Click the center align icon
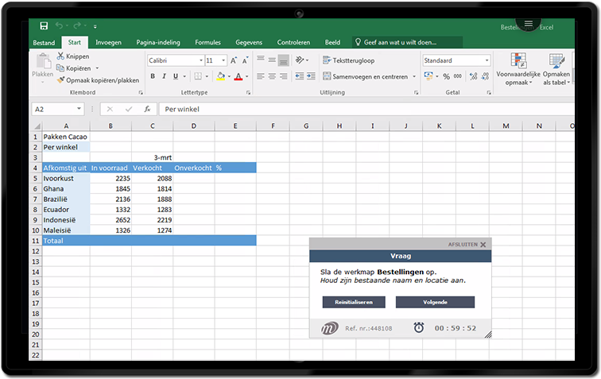This screenshot has height=379, width=601. point(272,76)
